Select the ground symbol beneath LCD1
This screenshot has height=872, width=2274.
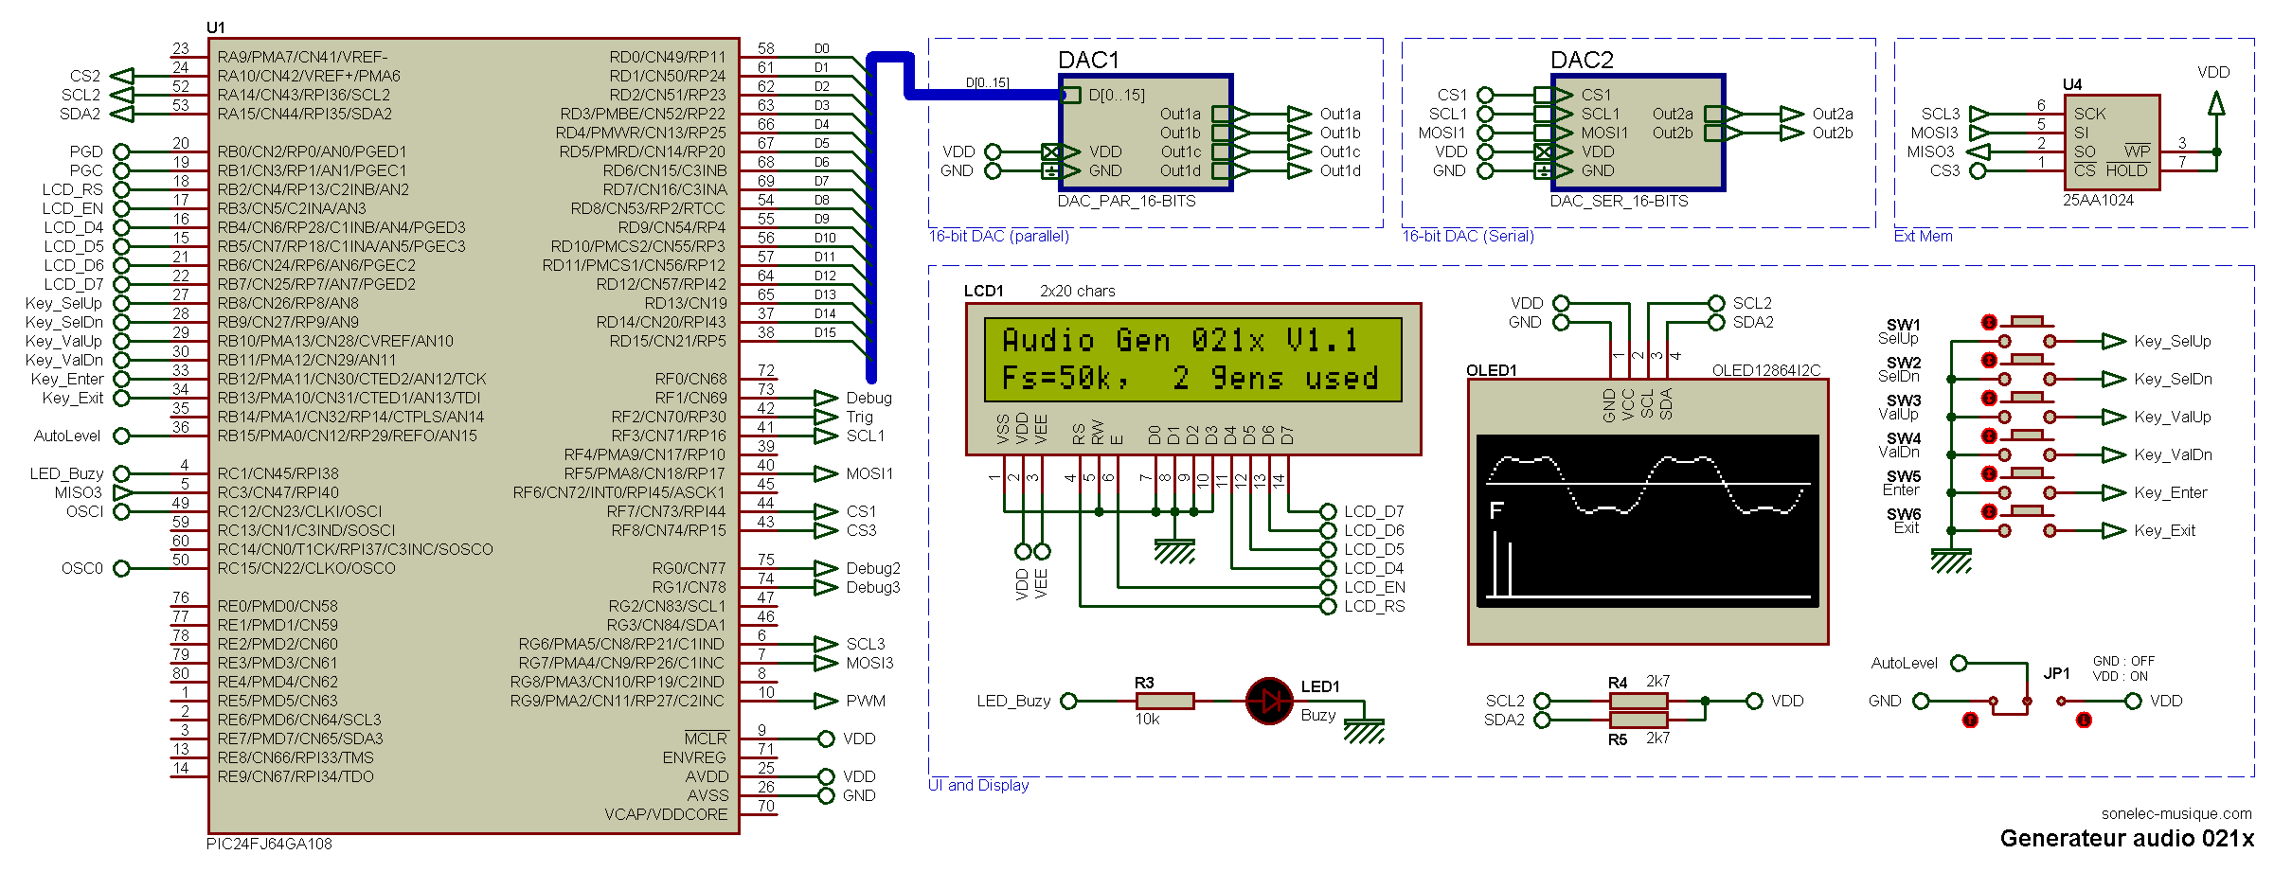pyautogui.click(x=1174, y=551)
